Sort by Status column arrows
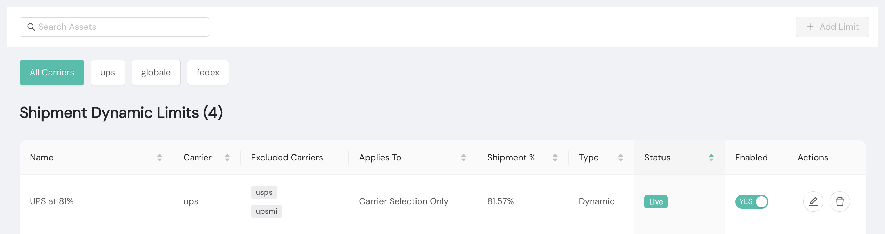 (x=711, y=158)
